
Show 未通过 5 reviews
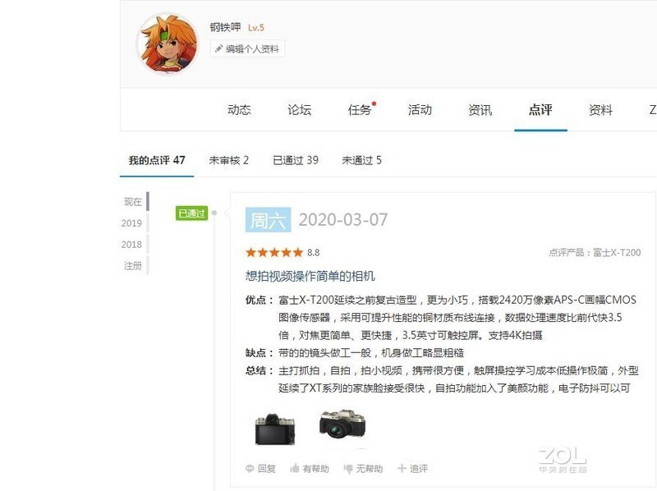coord(361,160)
